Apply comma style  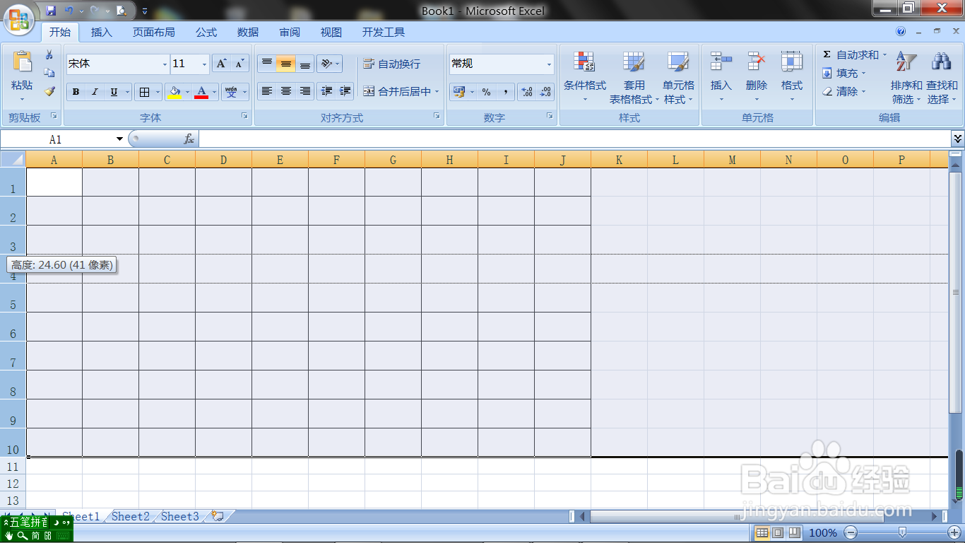coord(505,92)
